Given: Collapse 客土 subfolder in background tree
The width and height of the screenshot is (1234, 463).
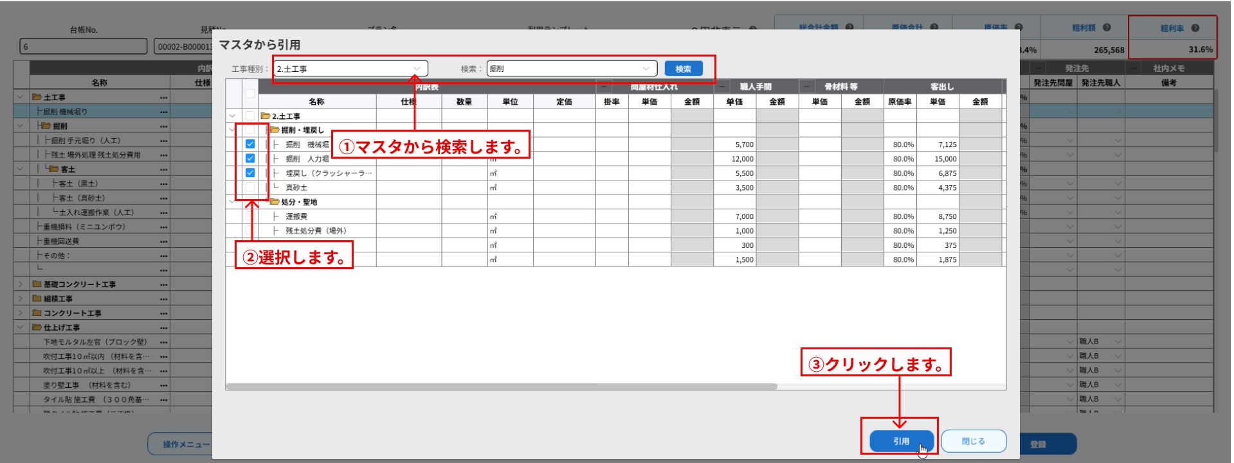Looking at the screenshot, I should [x=20, y=169].
